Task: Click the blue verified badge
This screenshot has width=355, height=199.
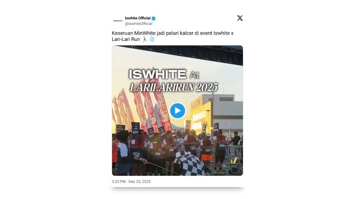Action: (x=153, y=18)
